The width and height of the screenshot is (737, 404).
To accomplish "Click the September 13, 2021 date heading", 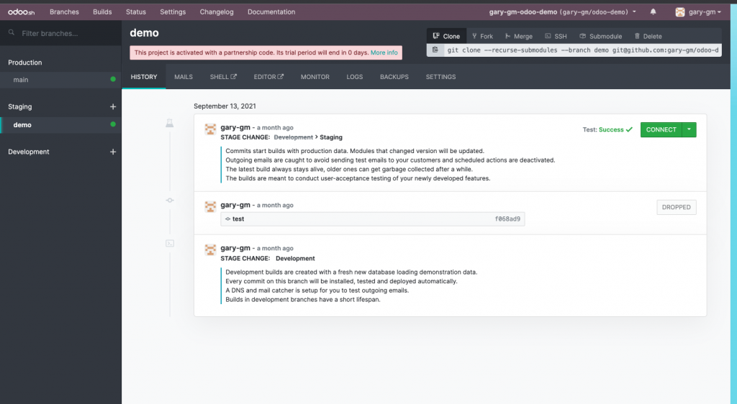I will (225, 106).
